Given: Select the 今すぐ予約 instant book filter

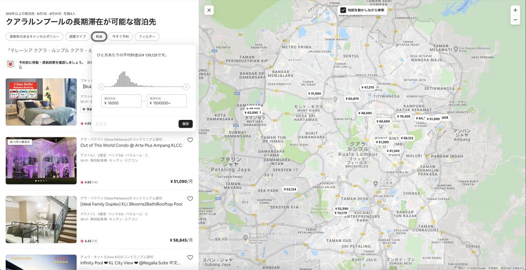Looking at the screenshot, I should point(120,36).
